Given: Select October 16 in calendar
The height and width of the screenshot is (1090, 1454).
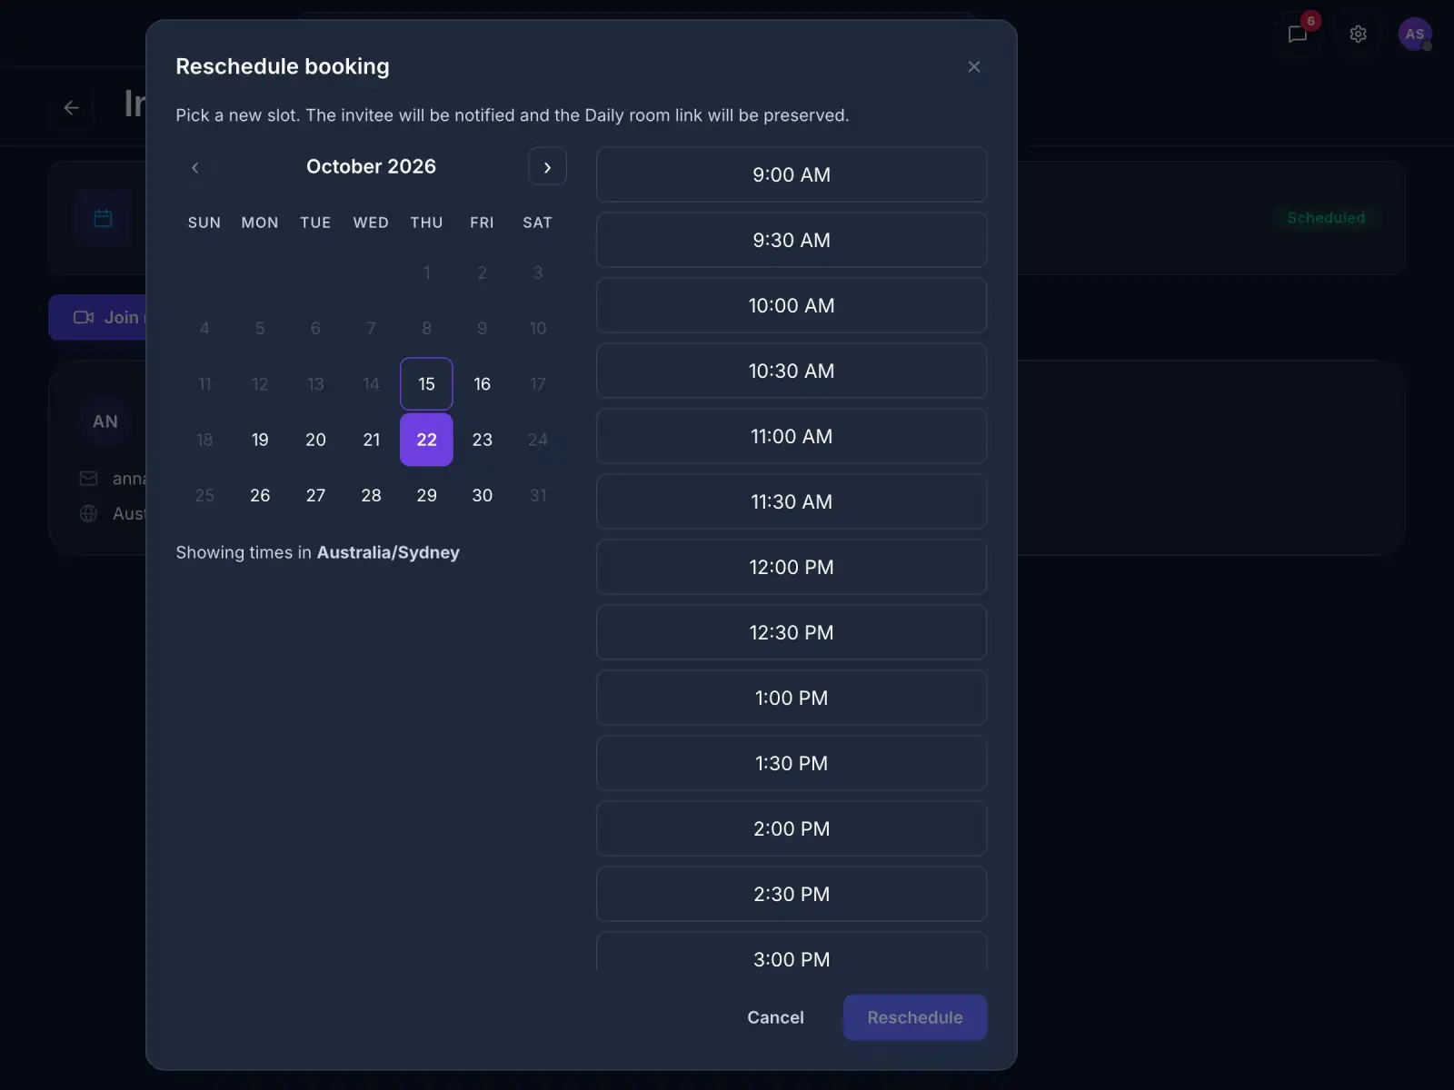Looking at the screenshot, I should pyautogui.click(x=482, y=384).
